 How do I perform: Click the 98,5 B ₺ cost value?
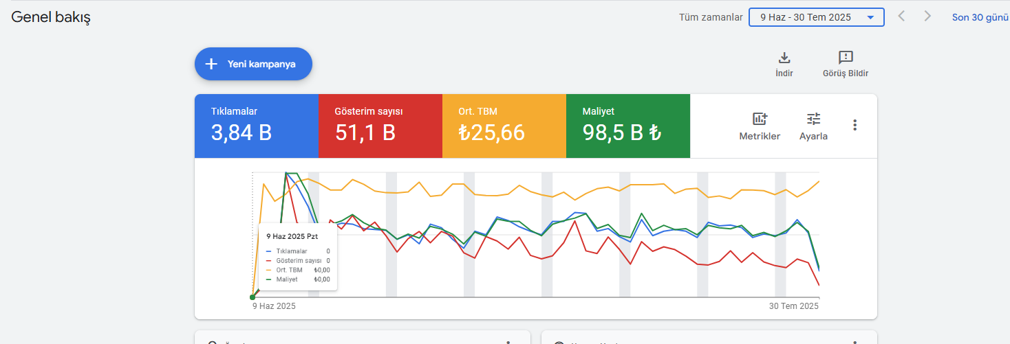(622, 133)
